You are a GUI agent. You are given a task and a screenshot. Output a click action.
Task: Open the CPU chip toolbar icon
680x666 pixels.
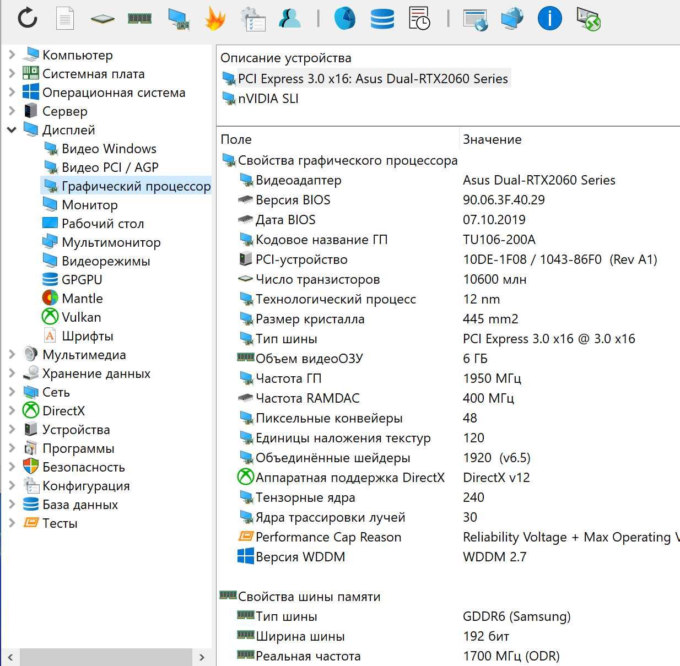point(102,19)
